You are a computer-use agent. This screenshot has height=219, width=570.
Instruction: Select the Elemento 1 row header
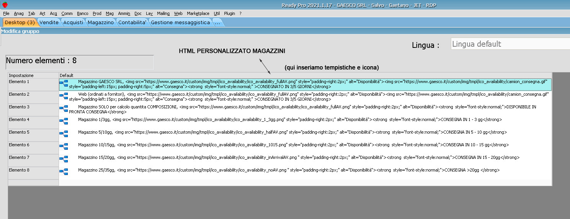[33, 85]
